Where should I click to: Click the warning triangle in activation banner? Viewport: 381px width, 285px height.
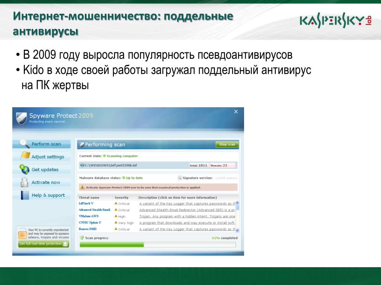[x=82, y=187]
